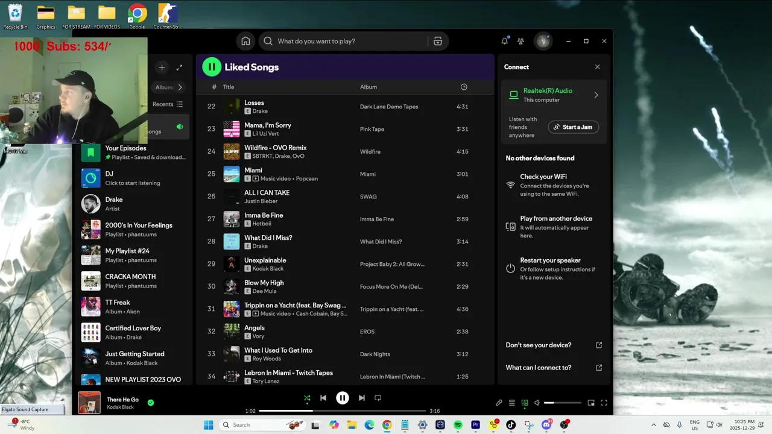The width and height of the screenshot is (772, 434).
Task: Click the Mama, I'm Sorry cover thumbnail
Action: point(232,129)
